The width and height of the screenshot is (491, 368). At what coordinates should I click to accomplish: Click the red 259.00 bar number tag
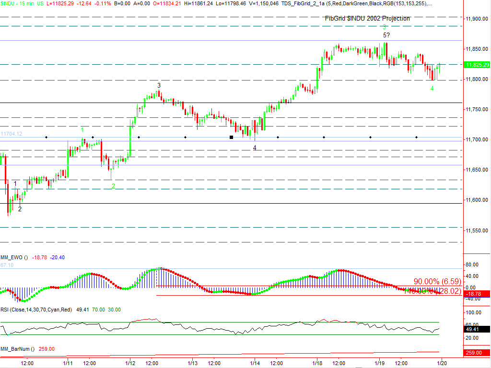coord(476,353)
